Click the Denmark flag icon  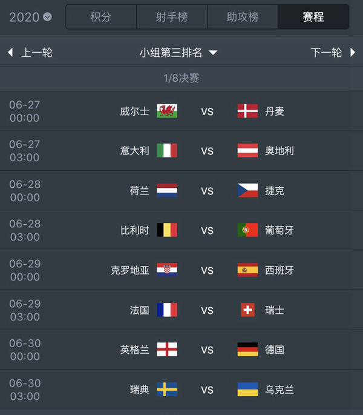(x=247, y=111)
